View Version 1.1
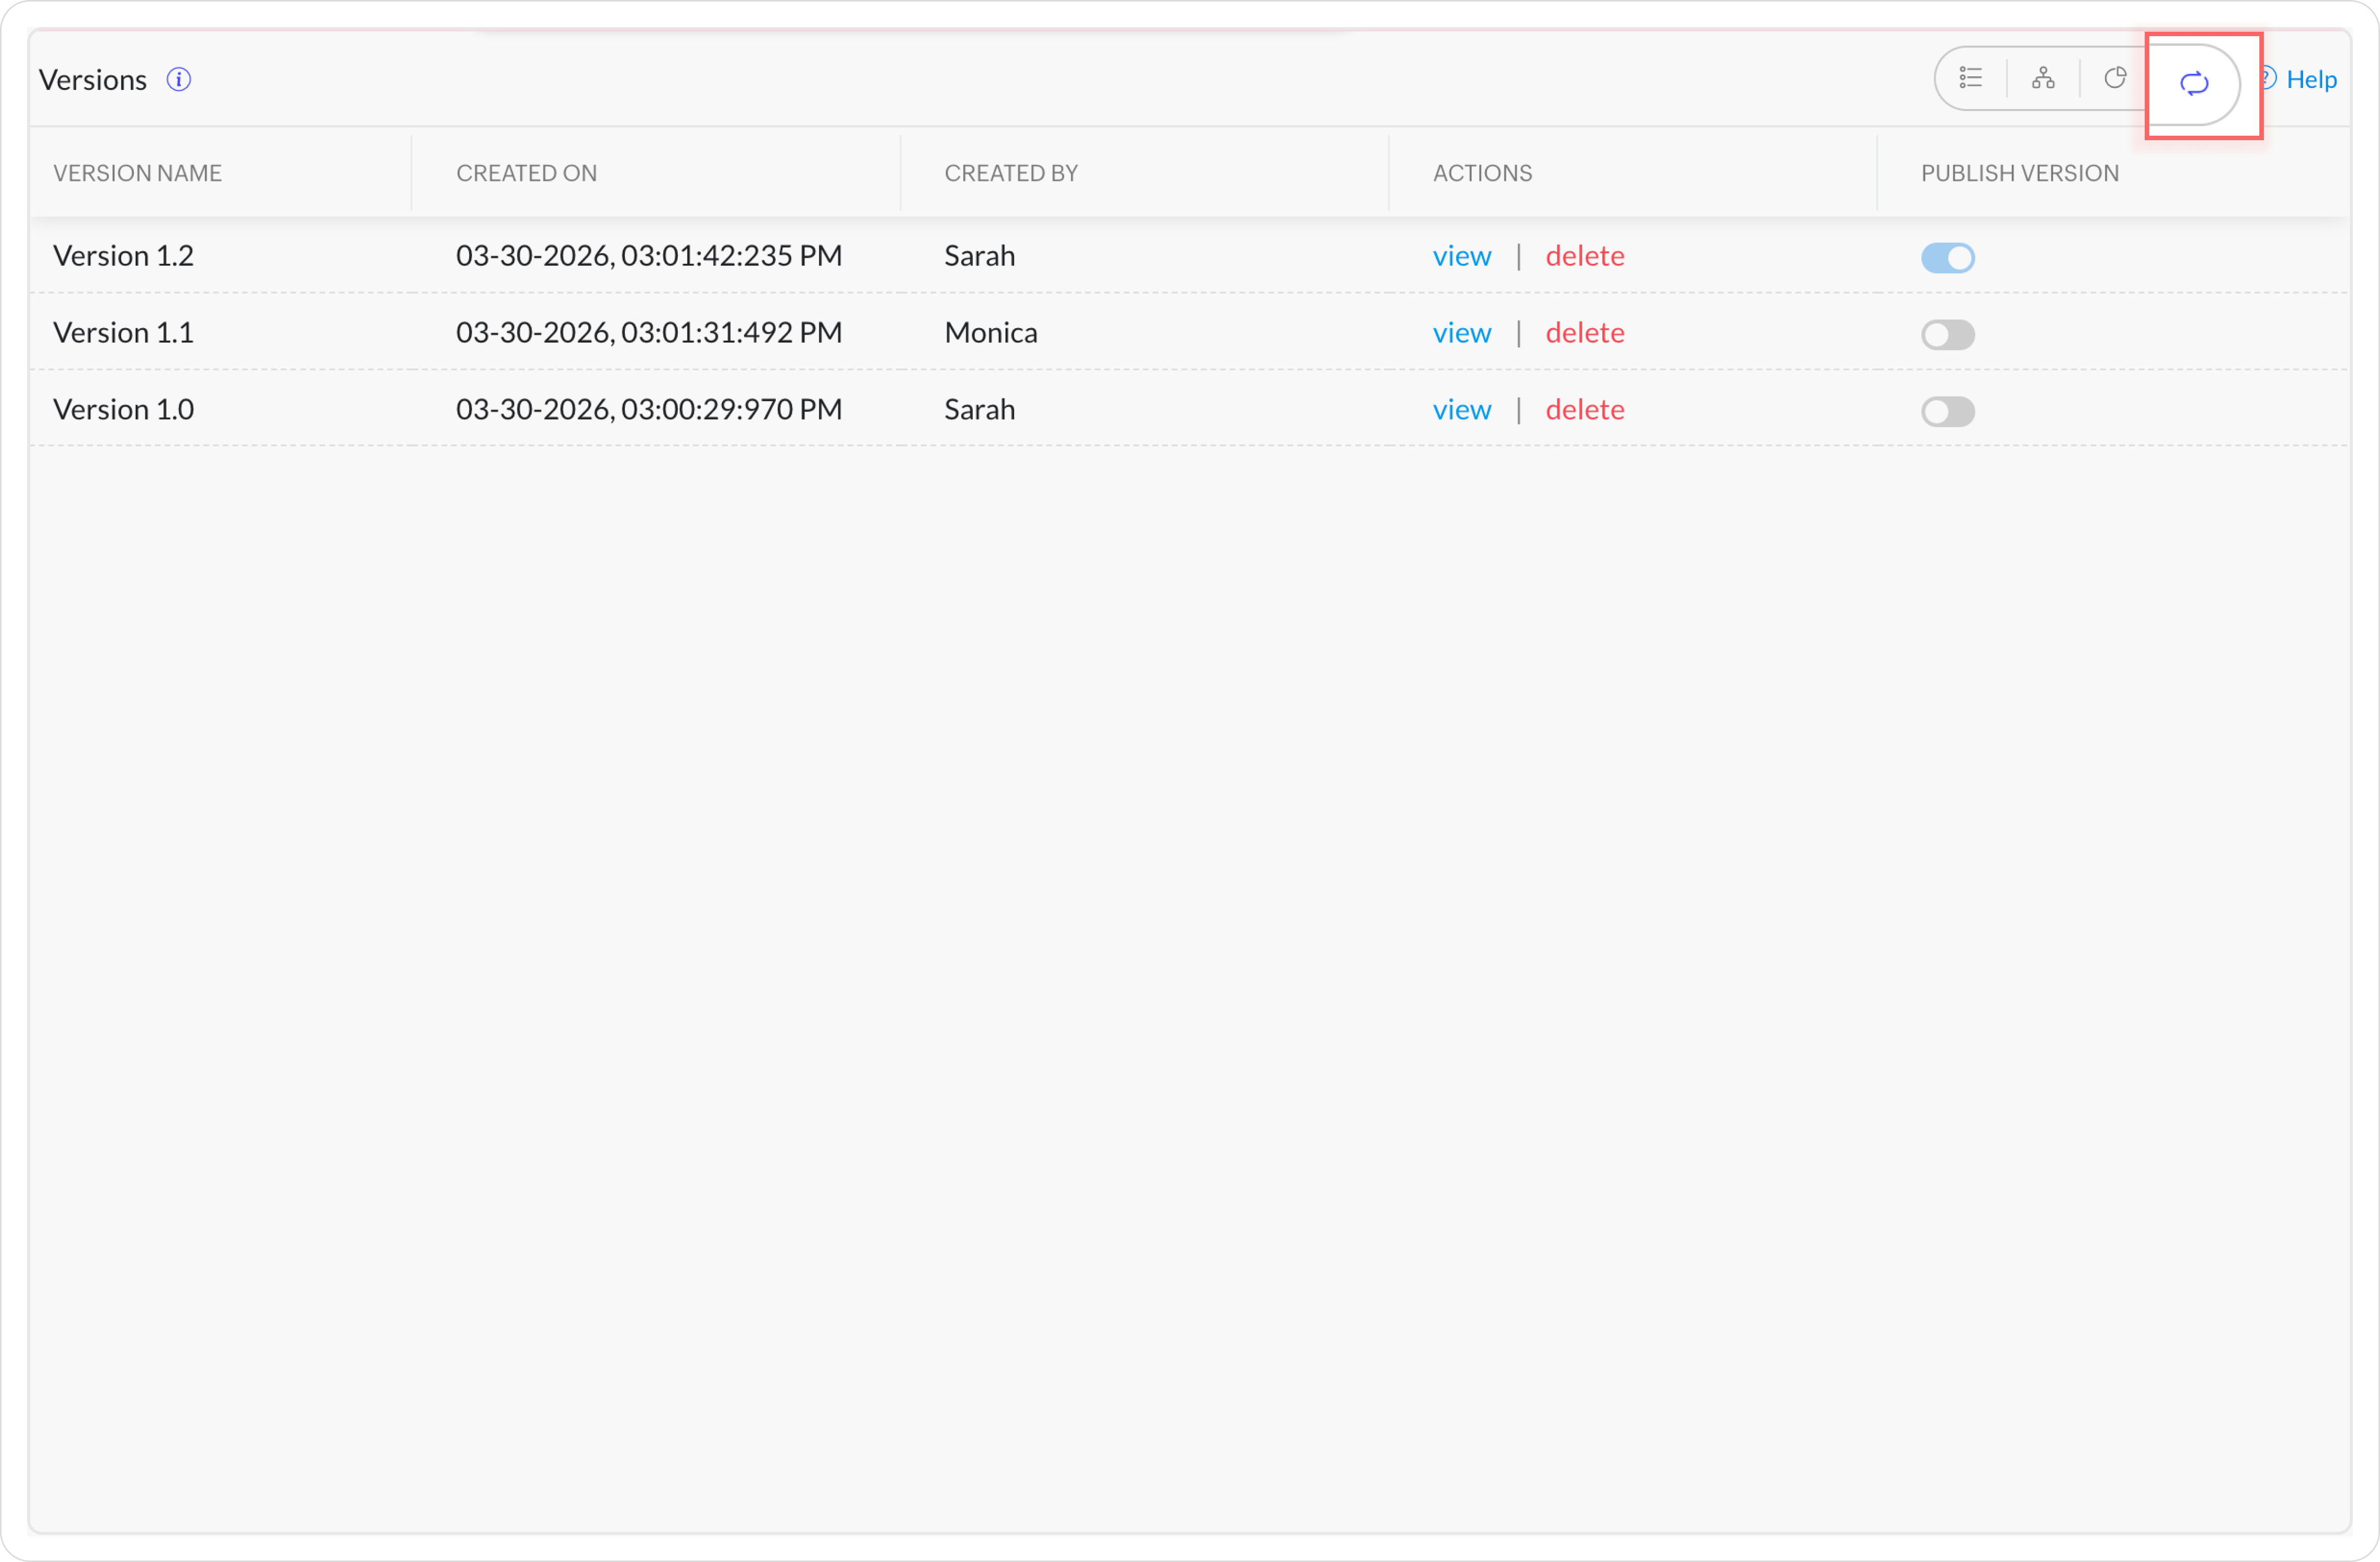This screenshot has width=2380, height=1562. coord(1461,333)
